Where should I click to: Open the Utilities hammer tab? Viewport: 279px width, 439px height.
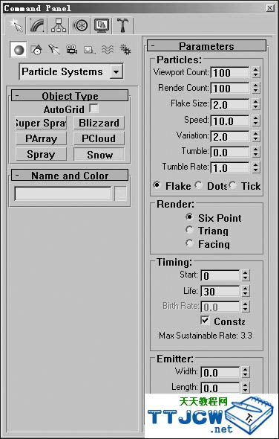[123, 25]
